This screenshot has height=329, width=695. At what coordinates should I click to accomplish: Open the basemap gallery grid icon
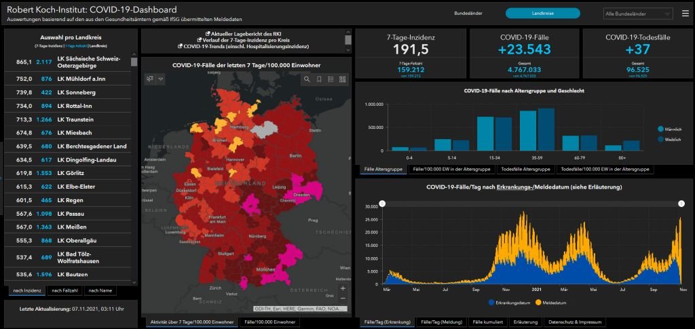(343, 79)
